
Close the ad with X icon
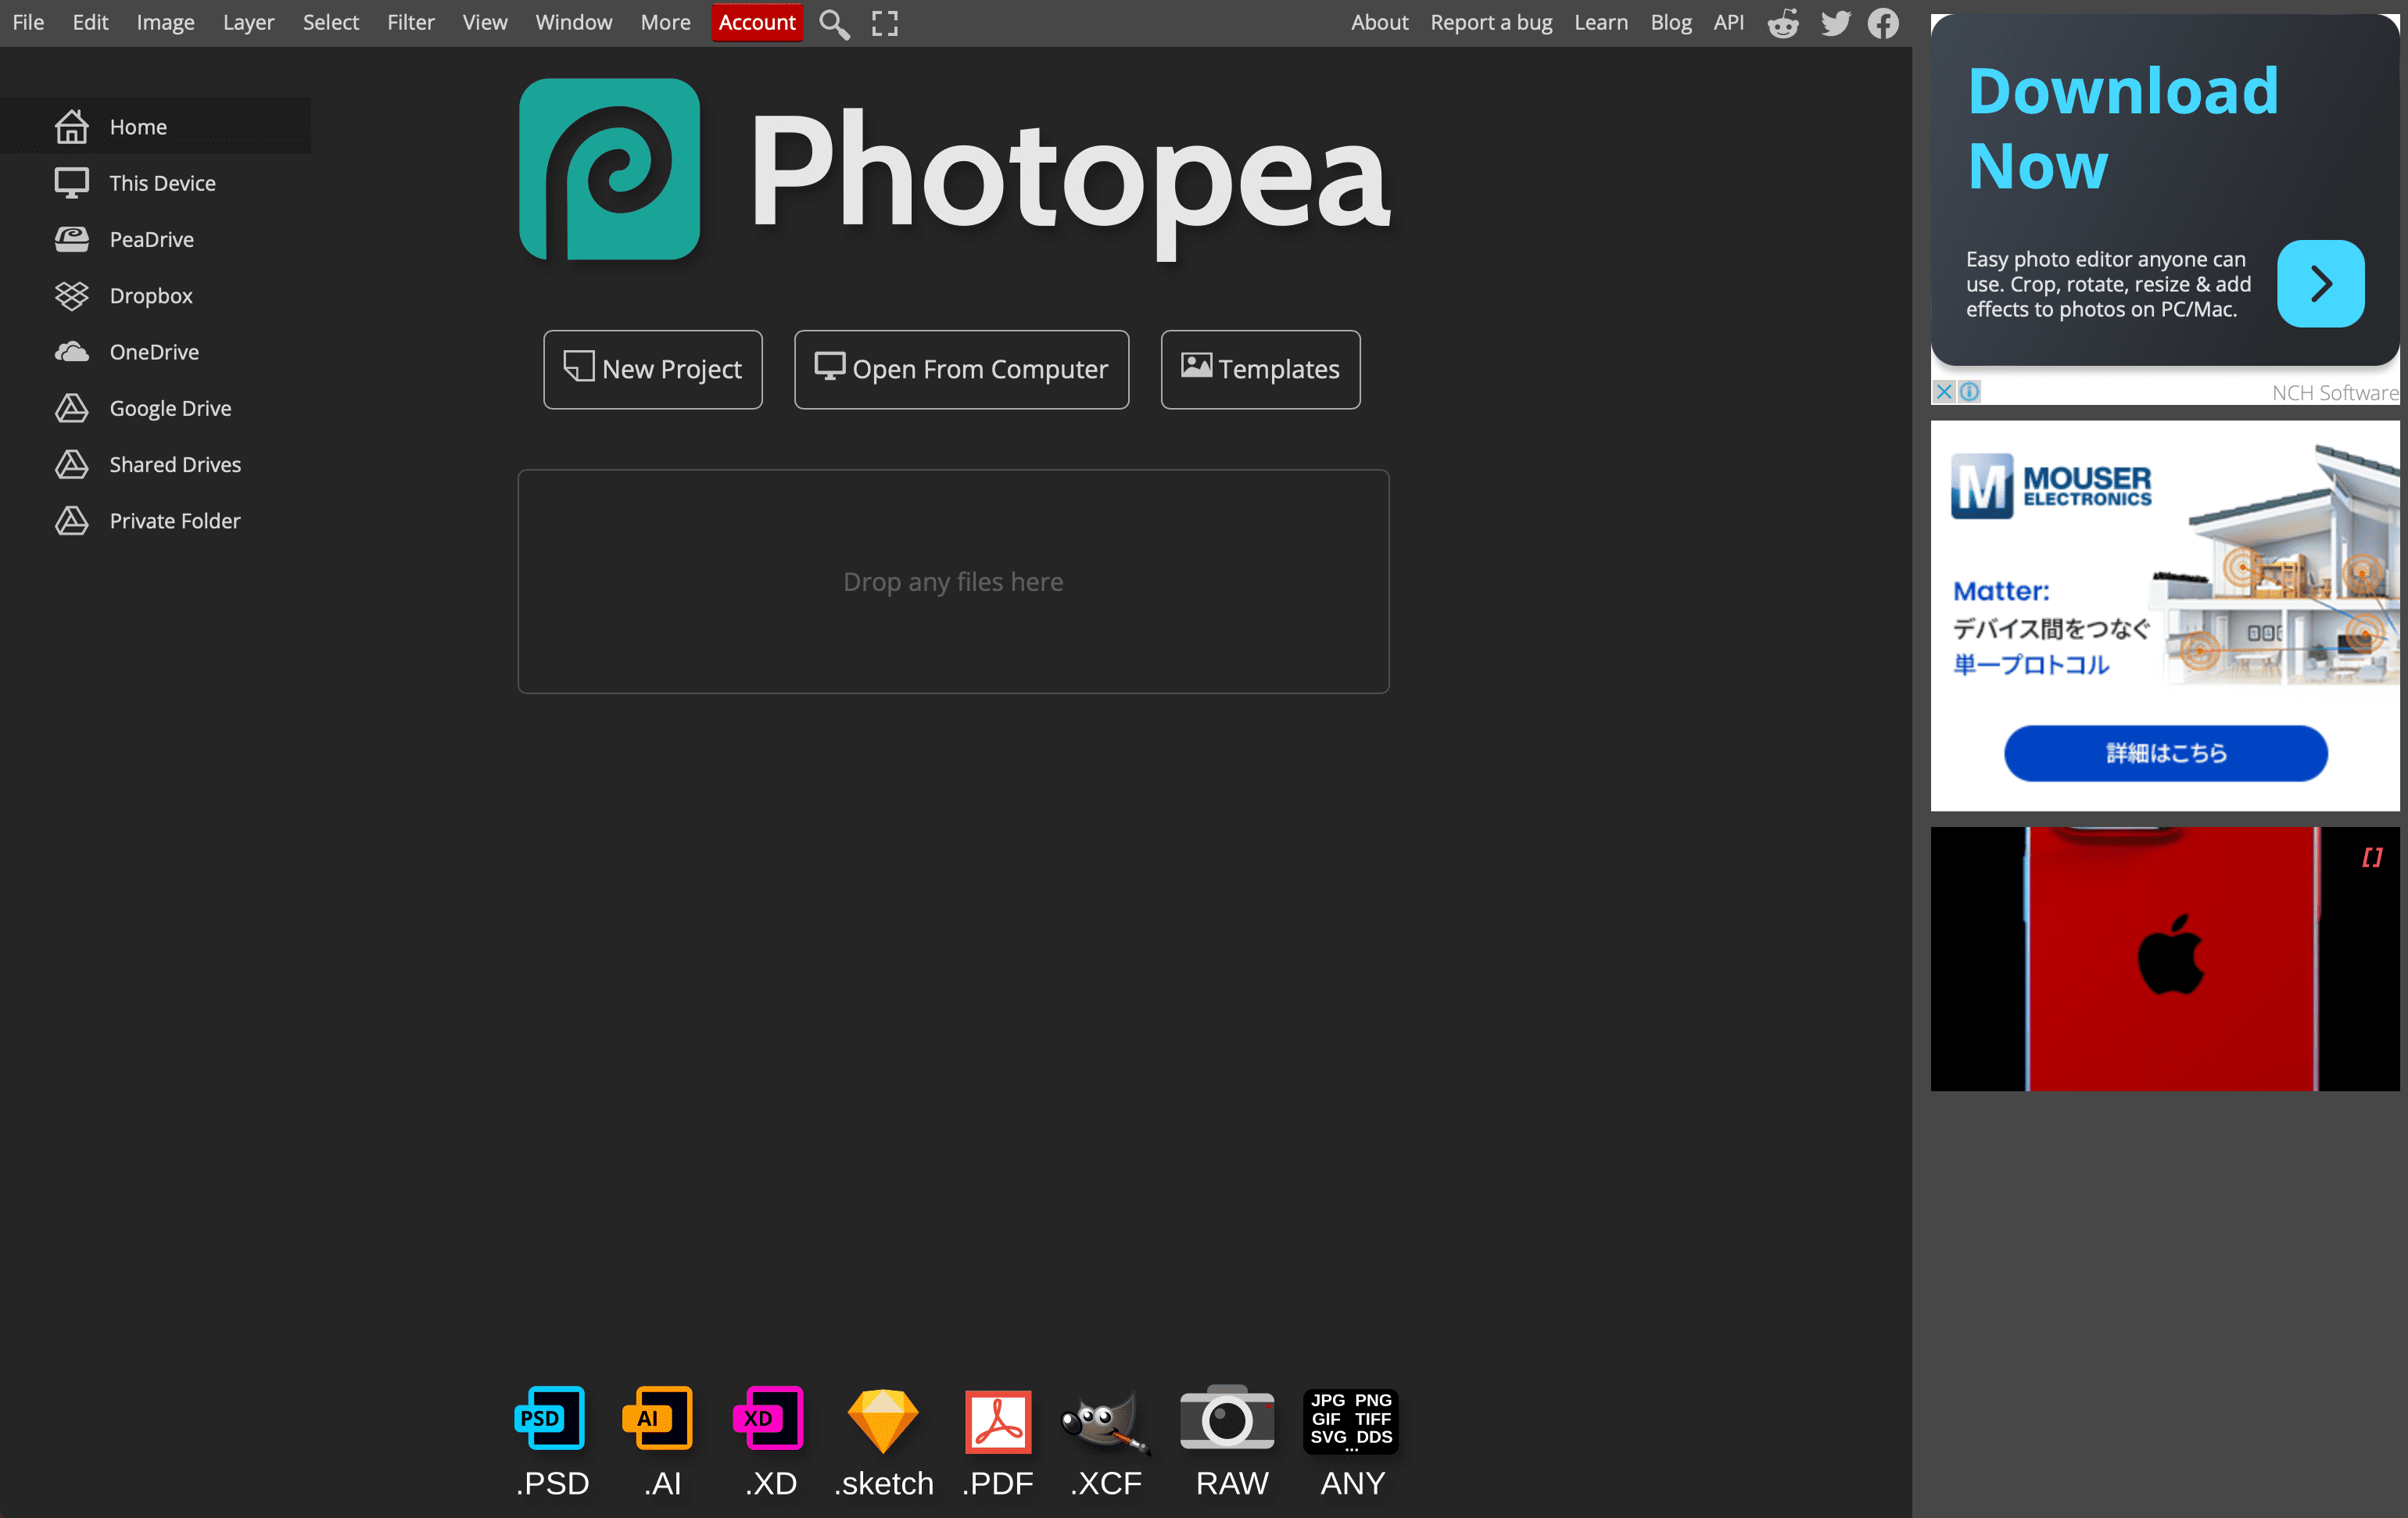(x=1944, y=392)
